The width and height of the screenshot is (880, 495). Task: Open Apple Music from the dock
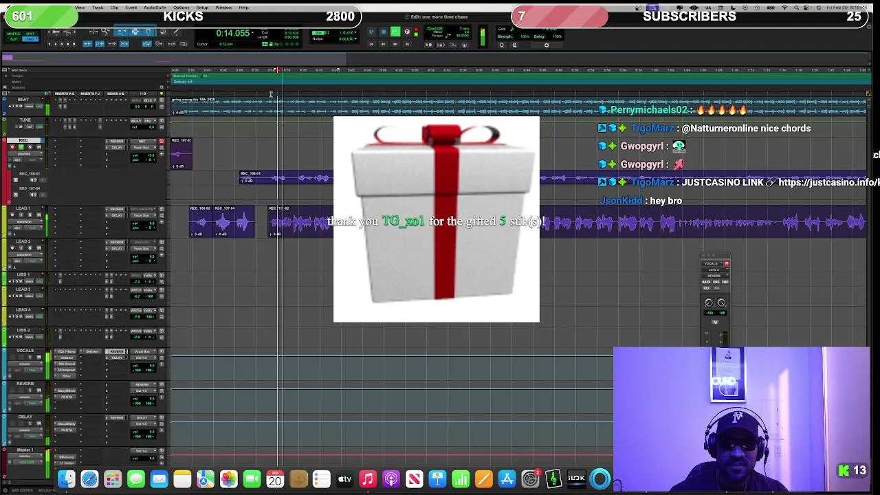point(368,479)
